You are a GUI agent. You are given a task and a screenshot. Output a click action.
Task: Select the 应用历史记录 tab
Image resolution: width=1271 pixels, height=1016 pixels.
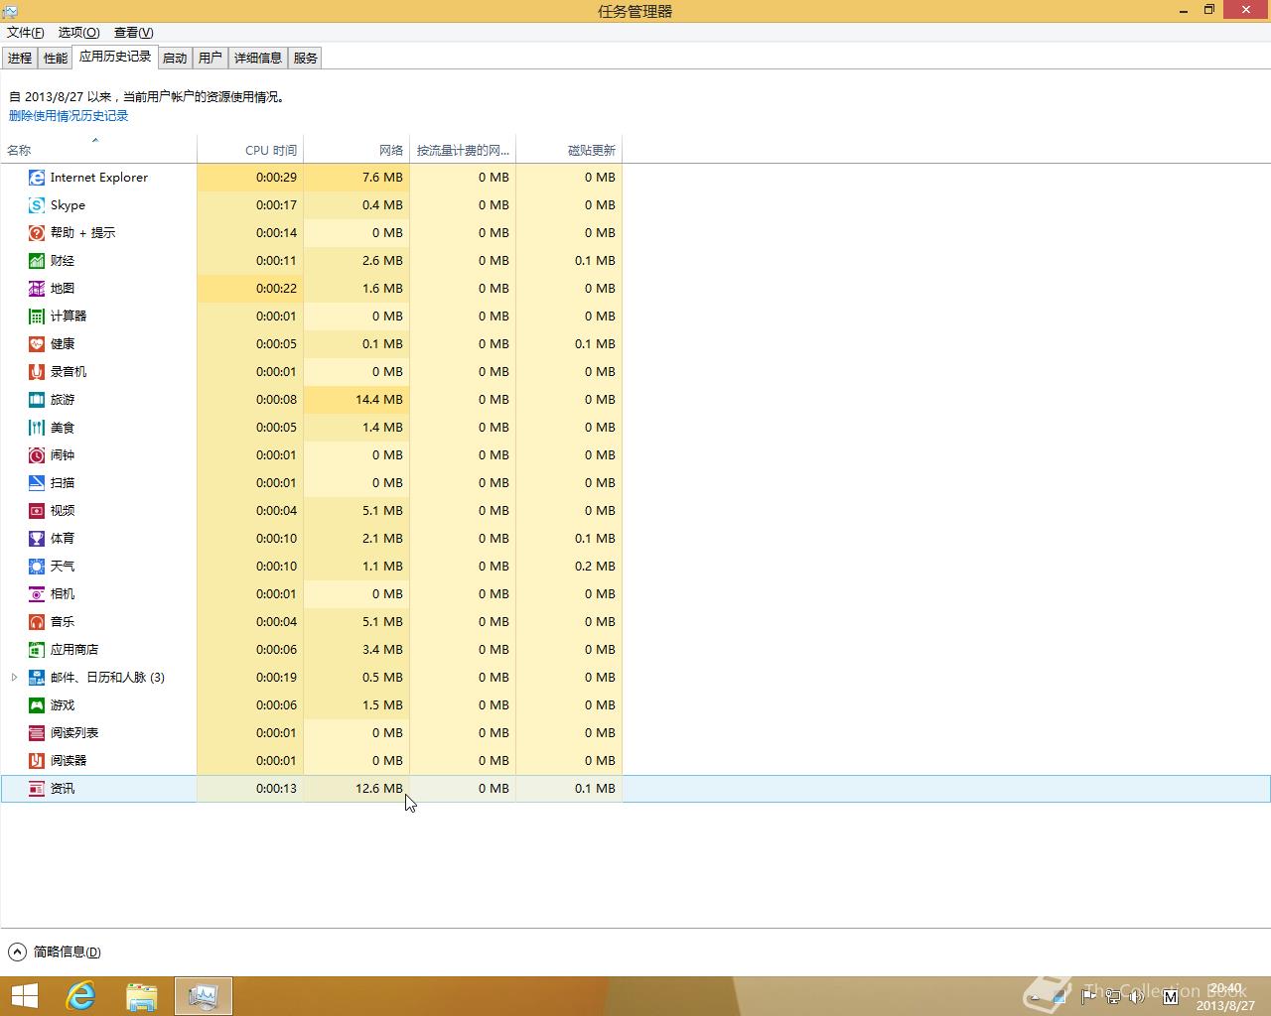(x=115, y=57)
